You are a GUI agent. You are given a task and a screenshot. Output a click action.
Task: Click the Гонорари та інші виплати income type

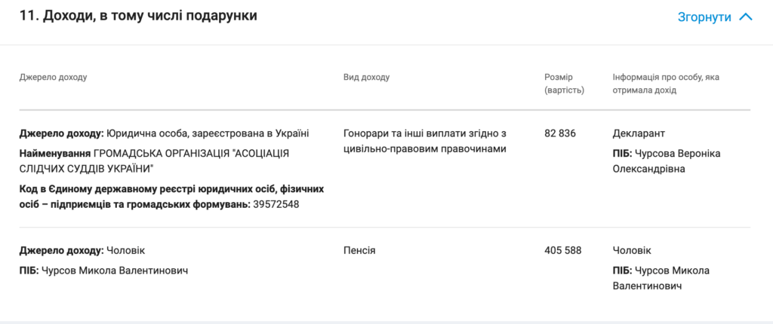click(x=424, y=141)
